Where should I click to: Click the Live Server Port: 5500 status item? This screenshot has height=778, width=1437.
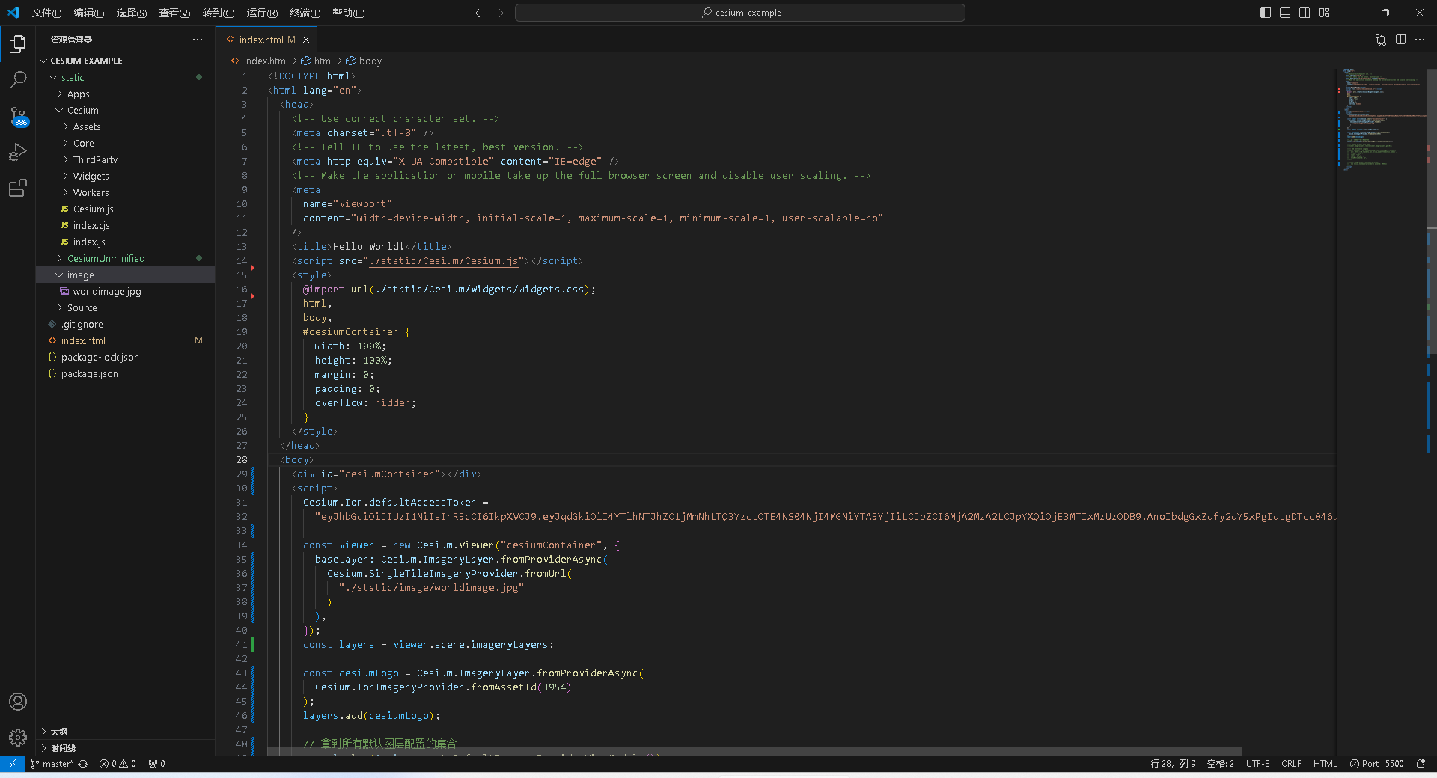coord(1376,764)
